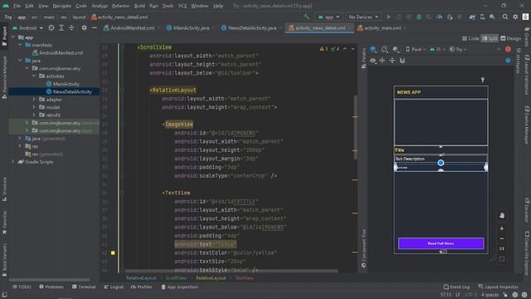The image size is (531, 299).
Task: Start debugging with the green bug icon
Action: tap(419, 17)
